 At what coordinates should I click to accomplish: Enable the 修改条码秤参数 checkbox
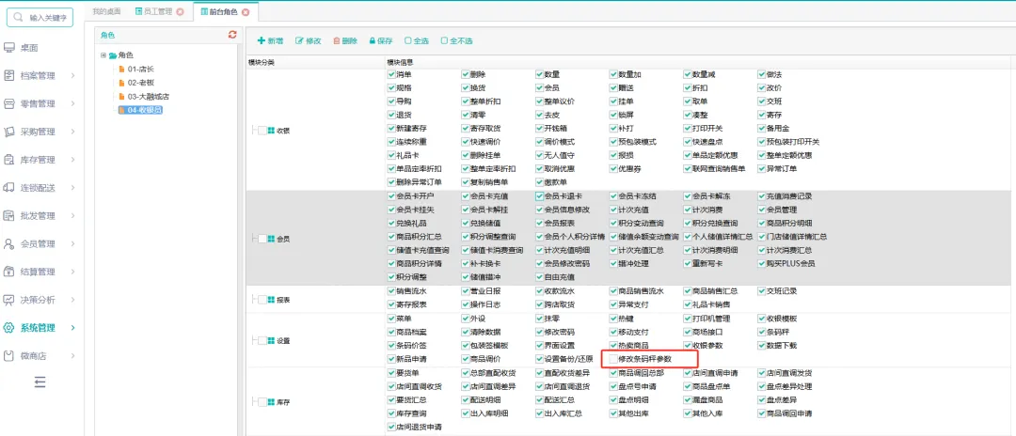point(613,358)
